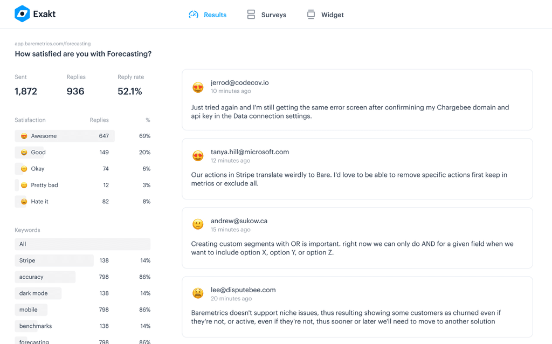
Task: Click the Okay replies count 74
Action: [106, 169]
